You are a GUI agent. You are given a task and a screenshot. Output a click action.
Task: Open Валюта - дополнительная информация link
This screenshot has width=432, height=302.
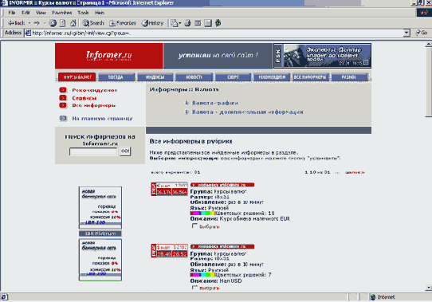click(x=247, y=112)
